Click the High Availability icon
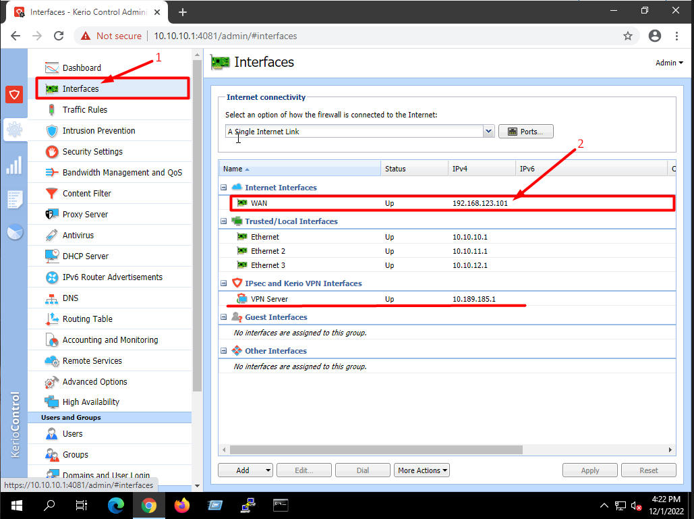Screen dimensions: 694x519 tap(52, 402)
